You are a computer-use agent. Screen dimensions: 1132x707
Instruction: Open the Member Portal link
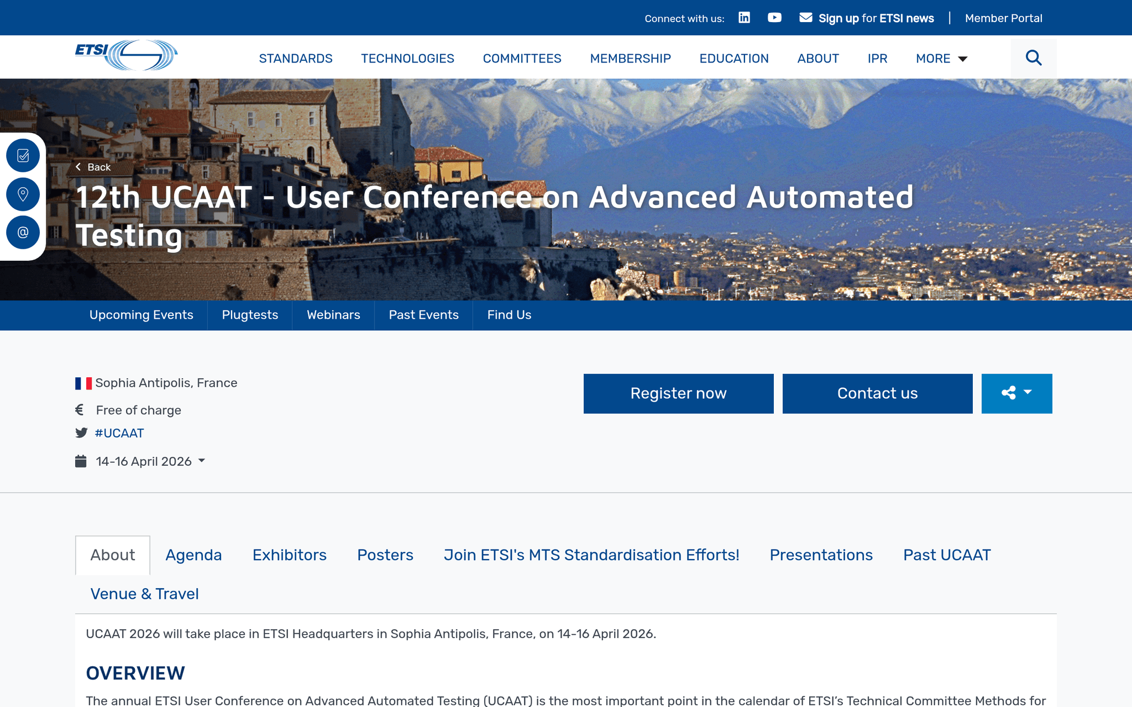coord(1004,18)
